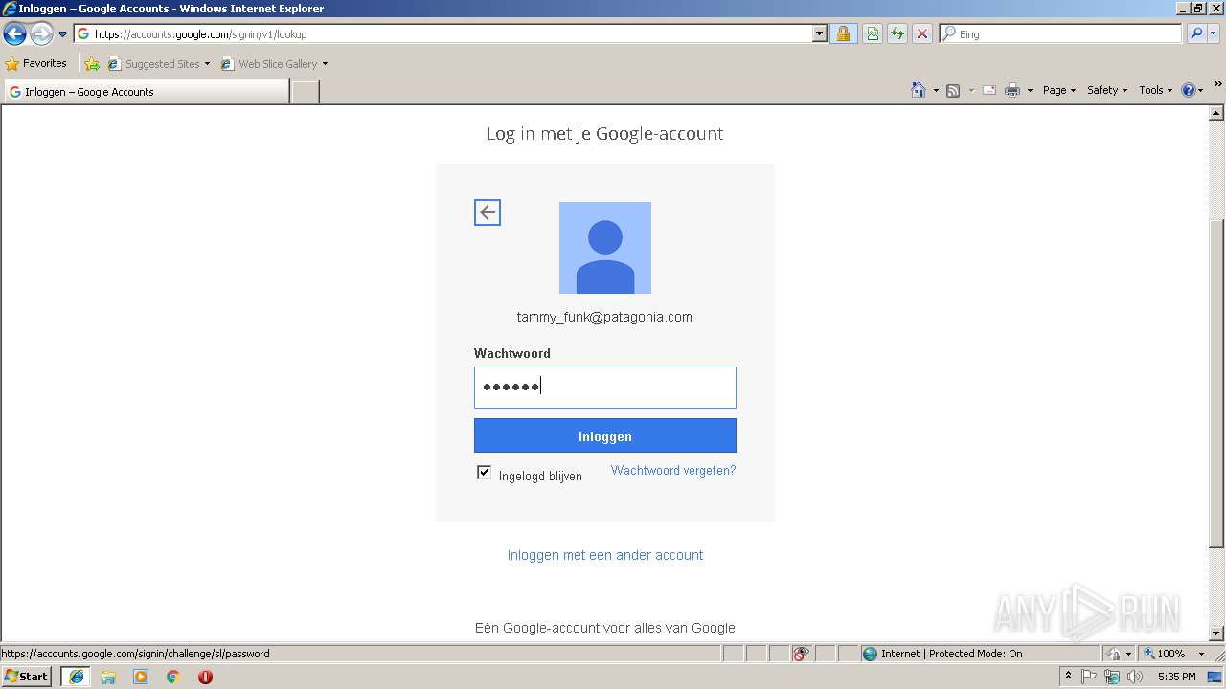The image size is (1226, 689).
Task: Toggle Compatibility View icon
Action: pyautogui.click(x=873, y=33)
